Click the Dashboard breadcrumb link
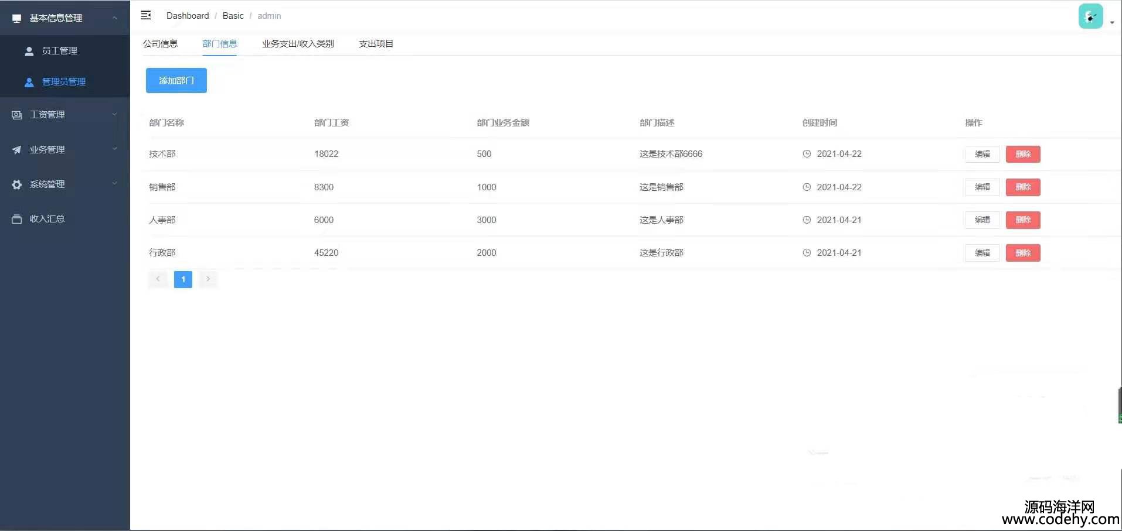1122x531 pixels. point(188,16)
